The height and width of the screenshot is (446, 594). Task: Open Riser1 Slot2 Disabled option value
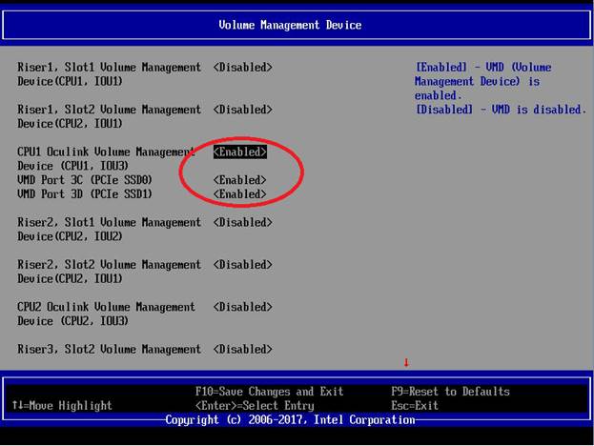242,110
